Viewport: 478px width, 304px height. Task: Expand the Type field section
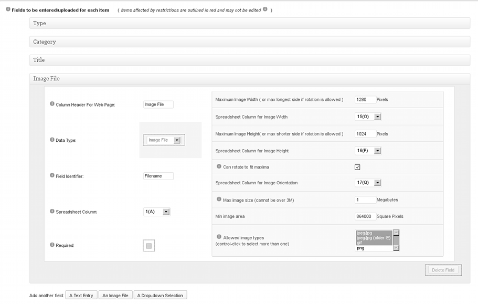(x=250, y=23)
